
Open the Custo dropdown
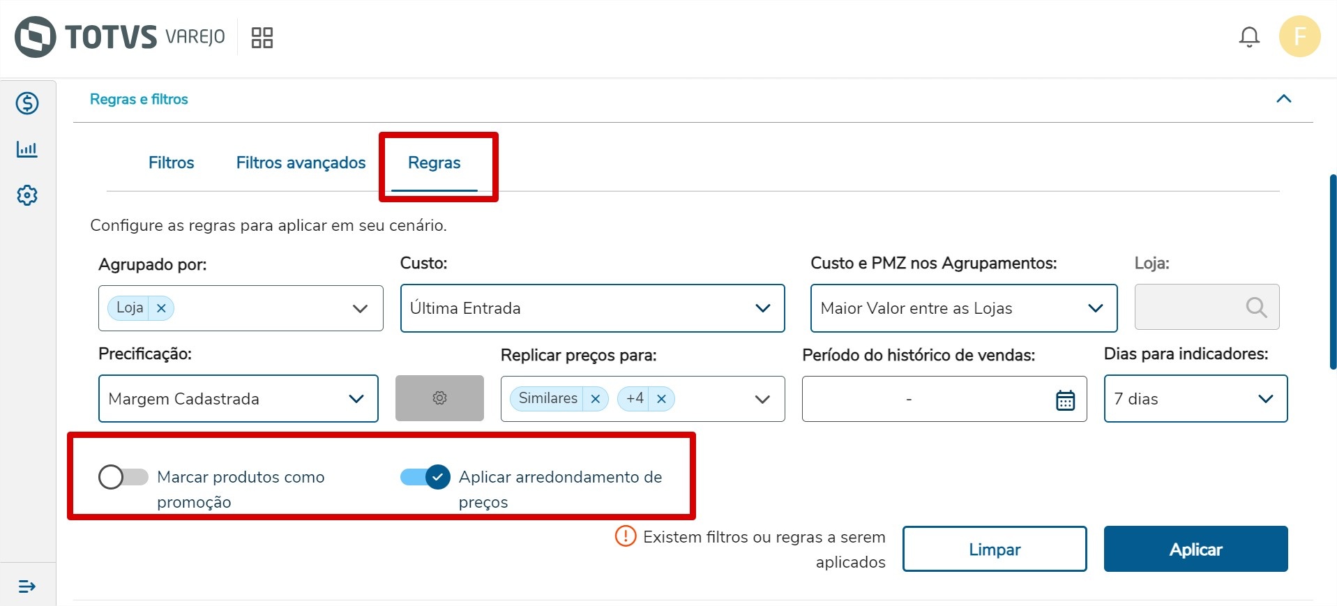point(592,308)
